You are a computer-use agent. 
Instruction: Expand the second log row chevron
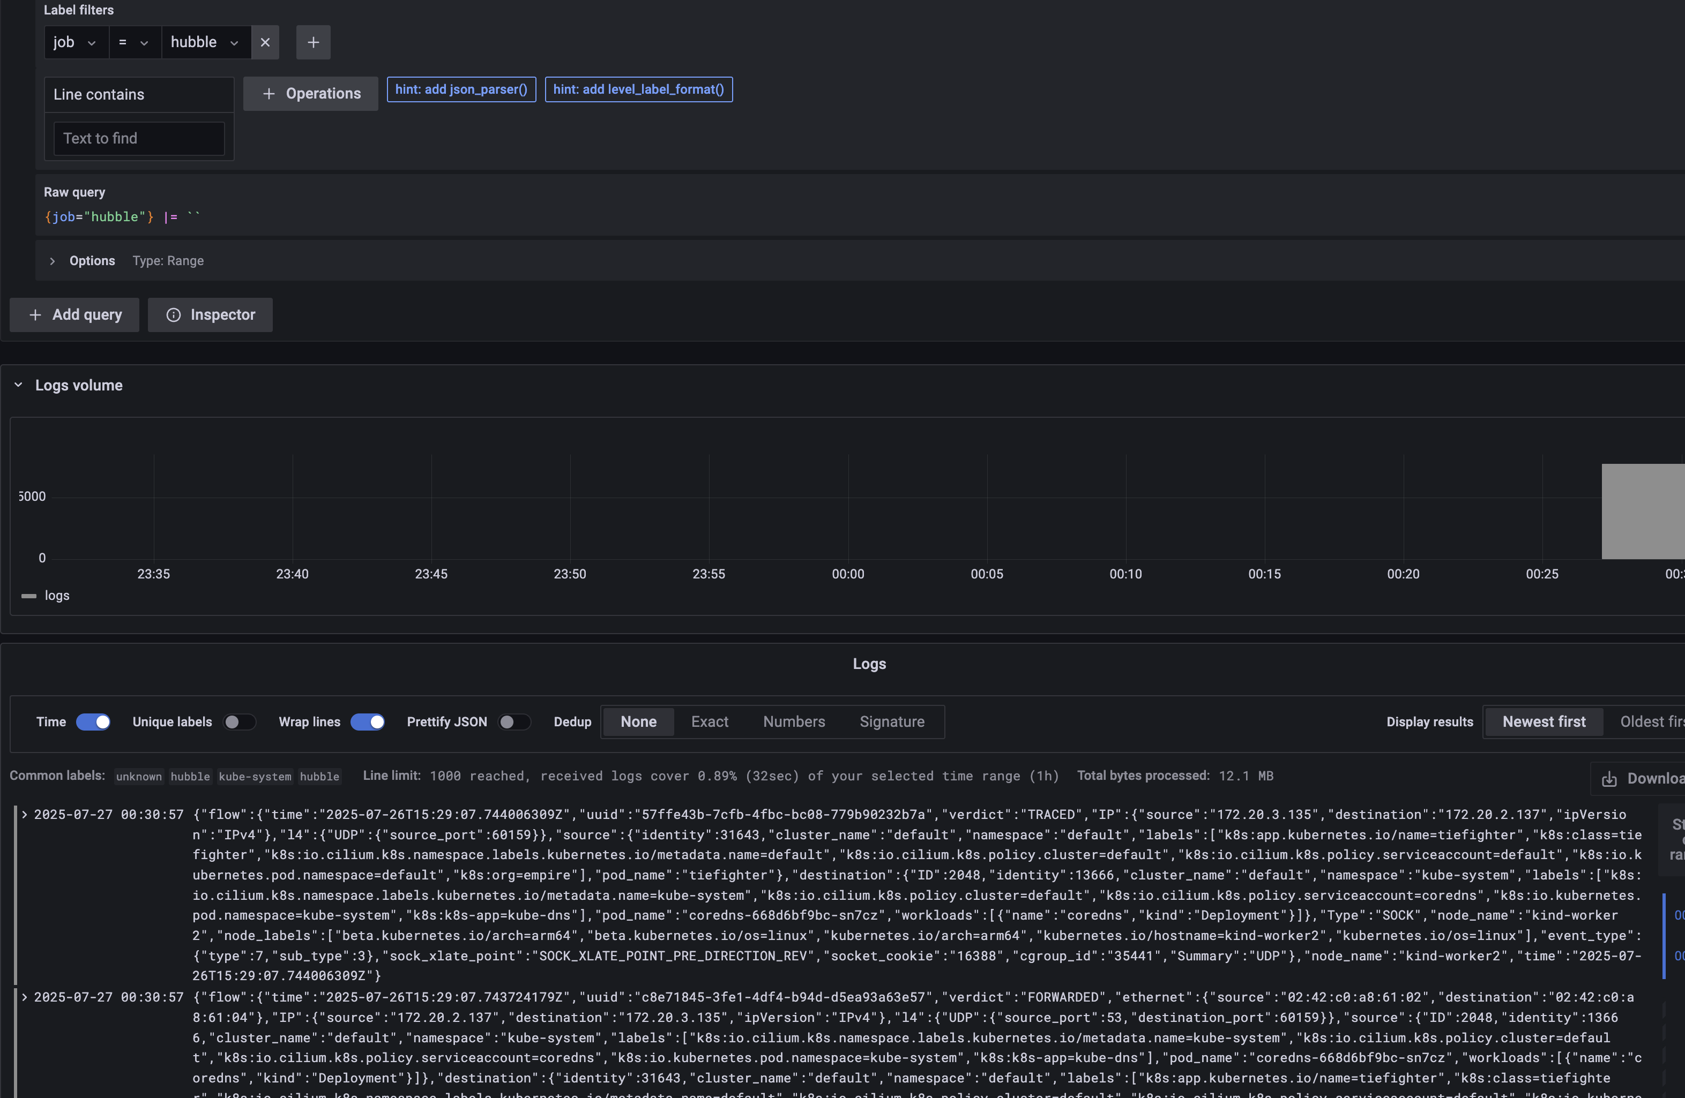click(x=25, y=997)
